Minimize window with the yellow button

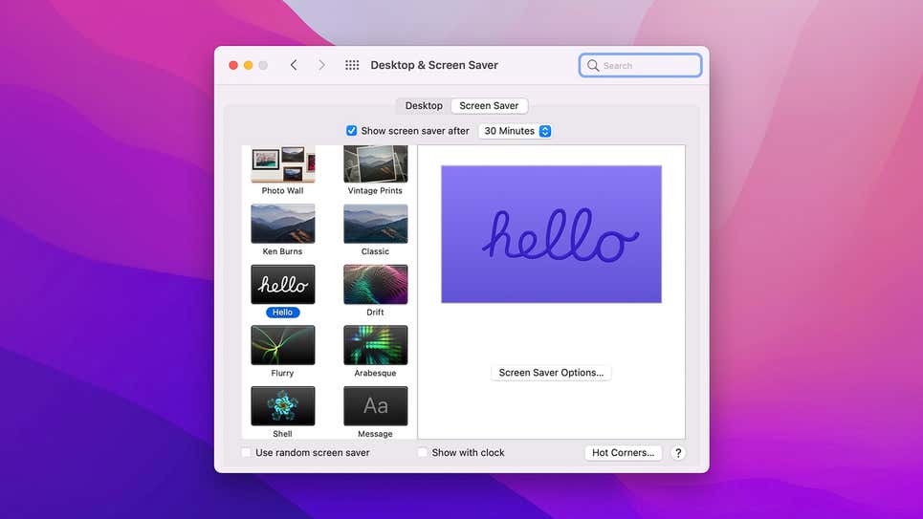pyautogui.click(x=249, y=65)
